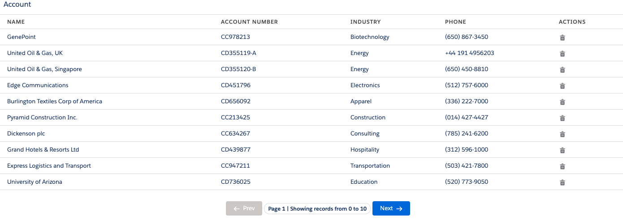Screen dimensions: 623x220
Task: Click the Name column header
Action: point(16,22)
